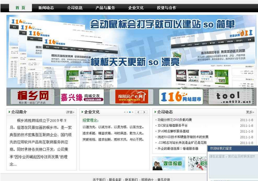Screen dimensions: 258x181
Task: Open 更多 link in 公司动态
Action: 250,112
